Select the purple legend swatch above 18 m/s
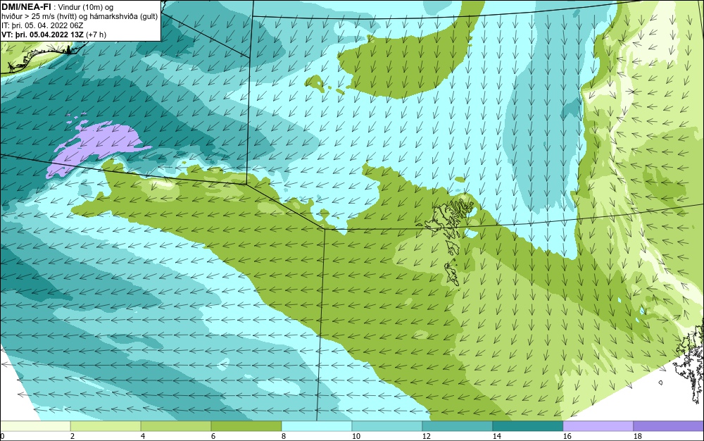Viewport: 704px width, 441px height. point(669,426)
